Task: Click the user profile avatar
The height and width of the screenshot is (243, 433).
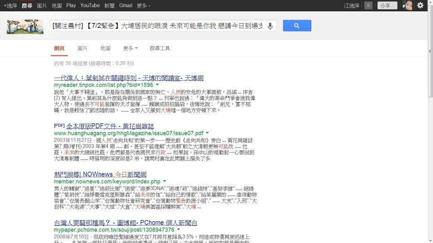Action: [407, 5]
